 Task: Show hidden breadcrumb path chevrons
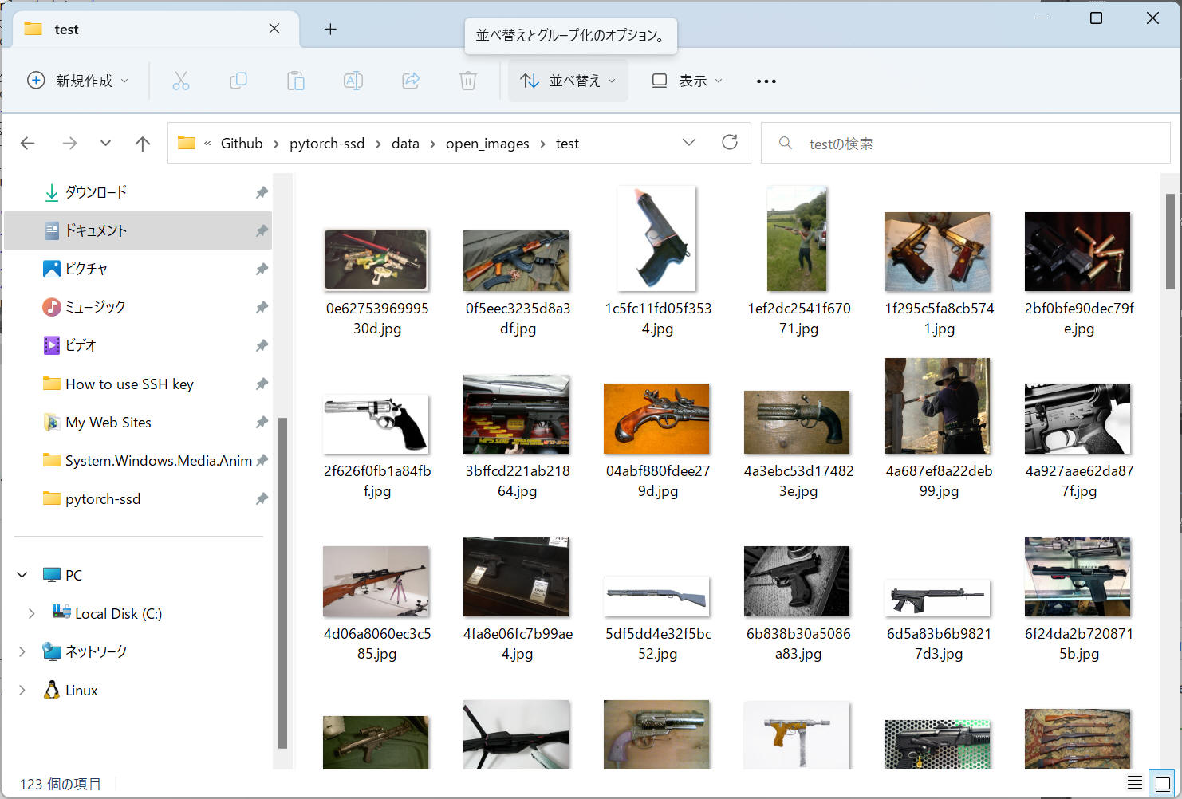coord(207,144)
